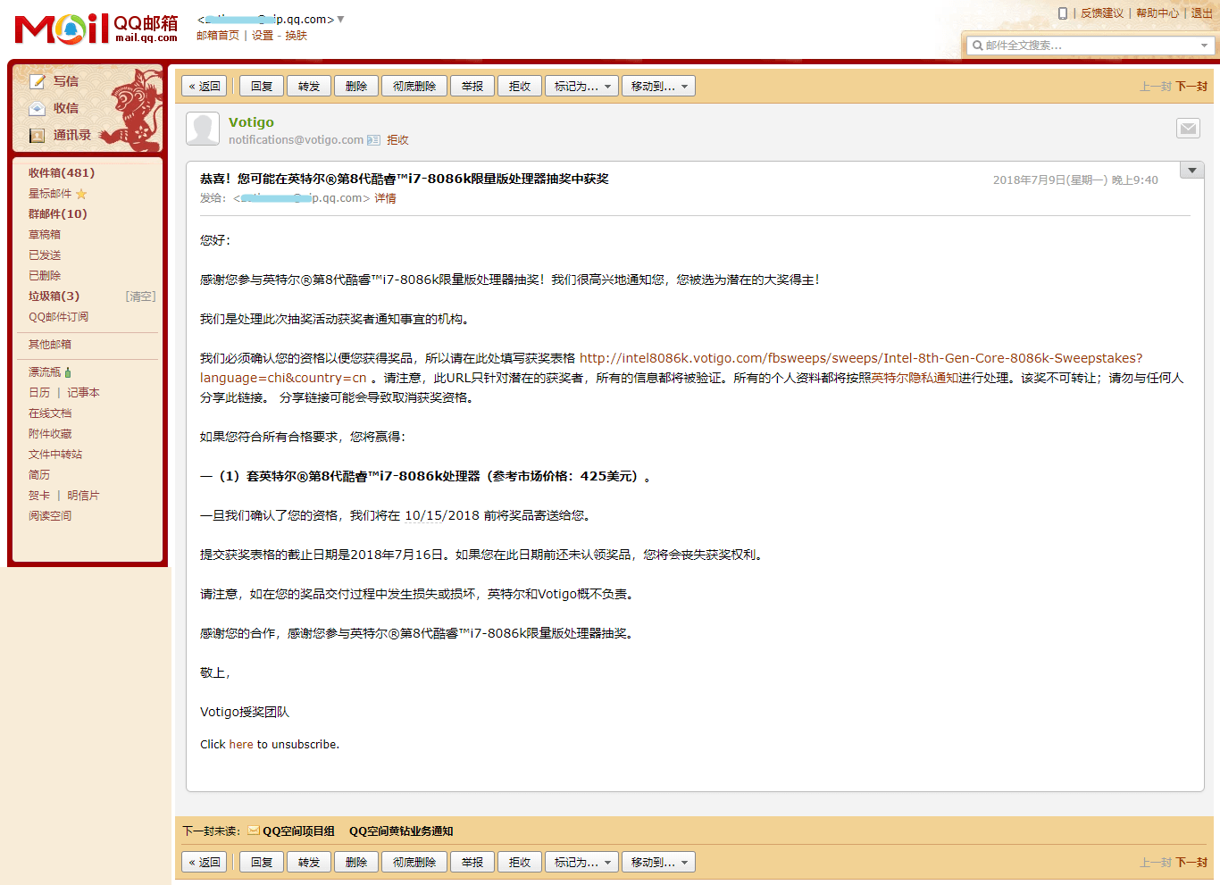Expand the account dropdown arrow beside email address

click(x=340, y=20)
